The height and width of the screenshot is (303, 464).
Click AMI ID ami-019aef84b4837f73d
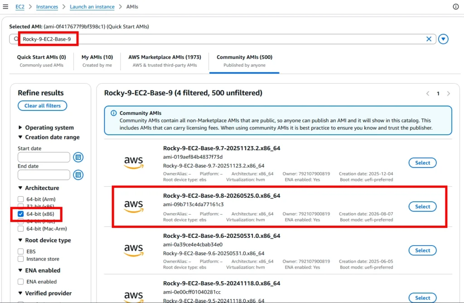pyautogui.click(x=193, y=157)
